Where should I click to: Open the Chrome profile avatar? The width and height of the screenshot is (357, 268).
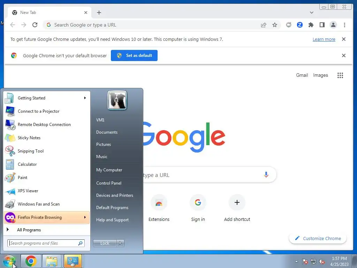pos(333,25)
